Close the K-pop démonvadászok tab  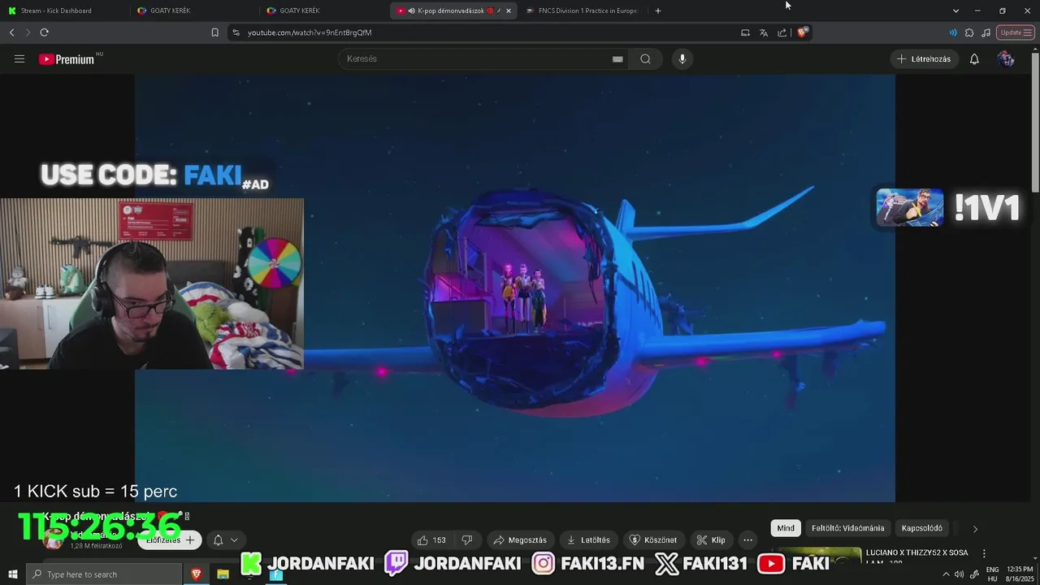tap(509, 11)
